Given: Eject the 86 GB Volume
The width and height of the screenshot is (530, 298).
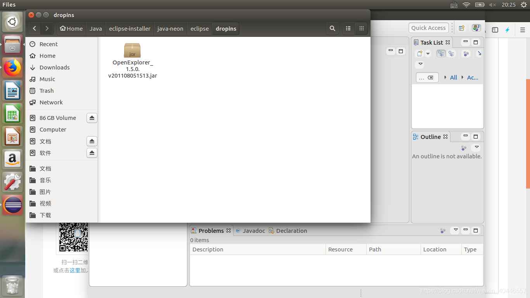Looking at the screenshot, I should point(92,118).
